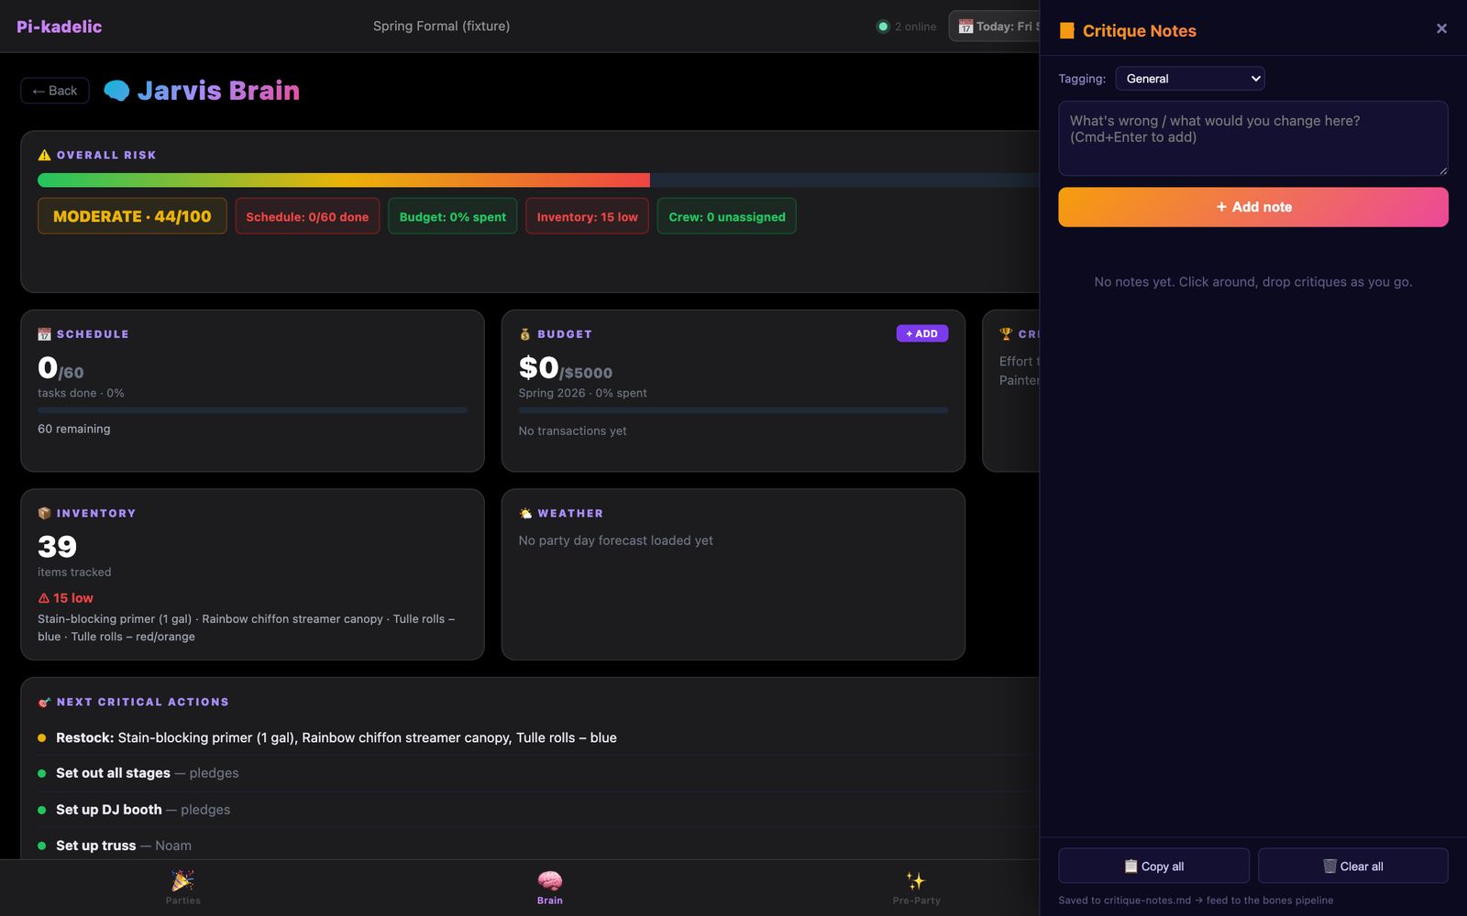This screenshot has height=916, width=1467.
Task: Click the critique note text area
Action: (1253, 138)
